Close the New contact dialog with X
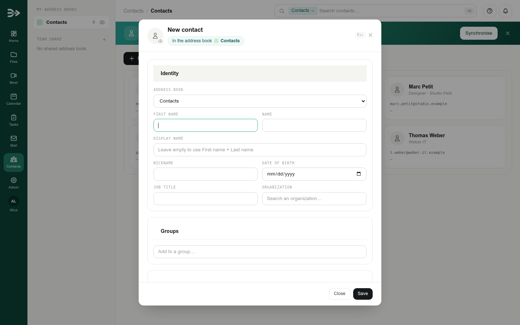 pos(370,35)
